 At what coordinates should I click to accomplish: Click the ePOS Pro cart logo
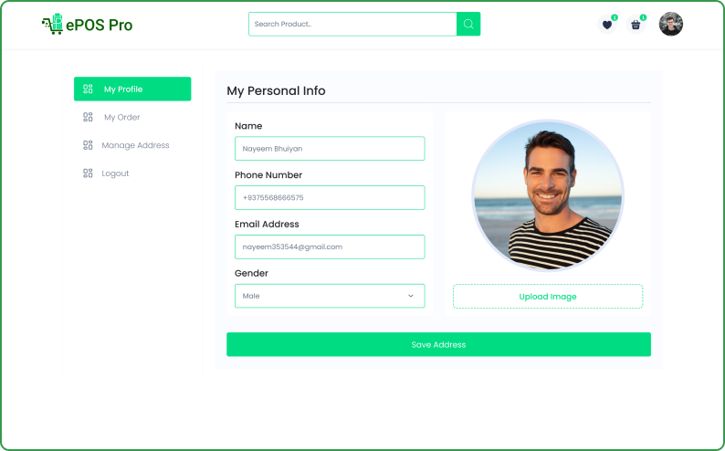click(52, 24)
